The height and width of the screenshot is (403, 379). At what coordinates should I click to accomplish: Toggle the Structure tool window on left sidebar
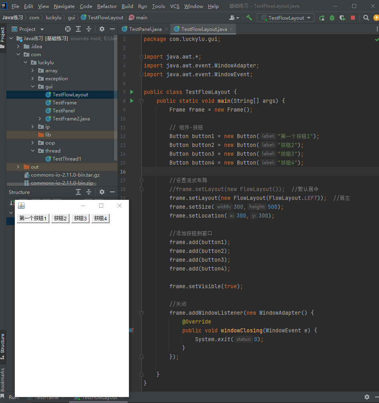pyautogui.click(x=3, y=346)
